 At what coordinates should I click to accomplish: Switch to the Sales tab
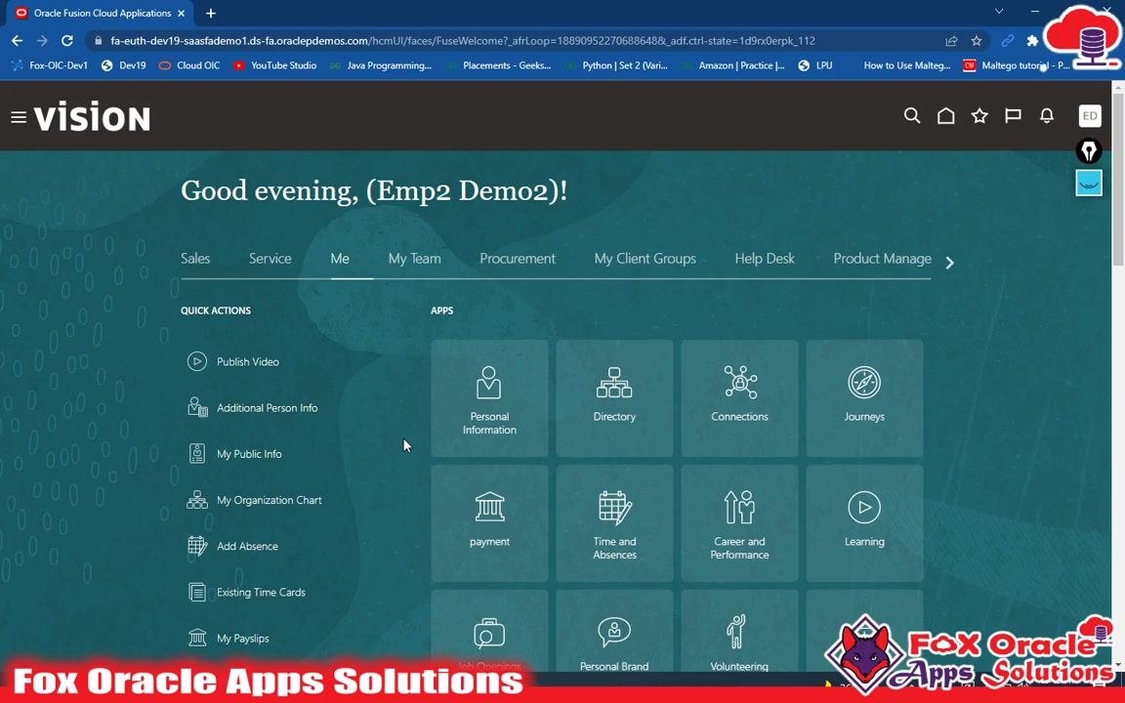(195, 258)
